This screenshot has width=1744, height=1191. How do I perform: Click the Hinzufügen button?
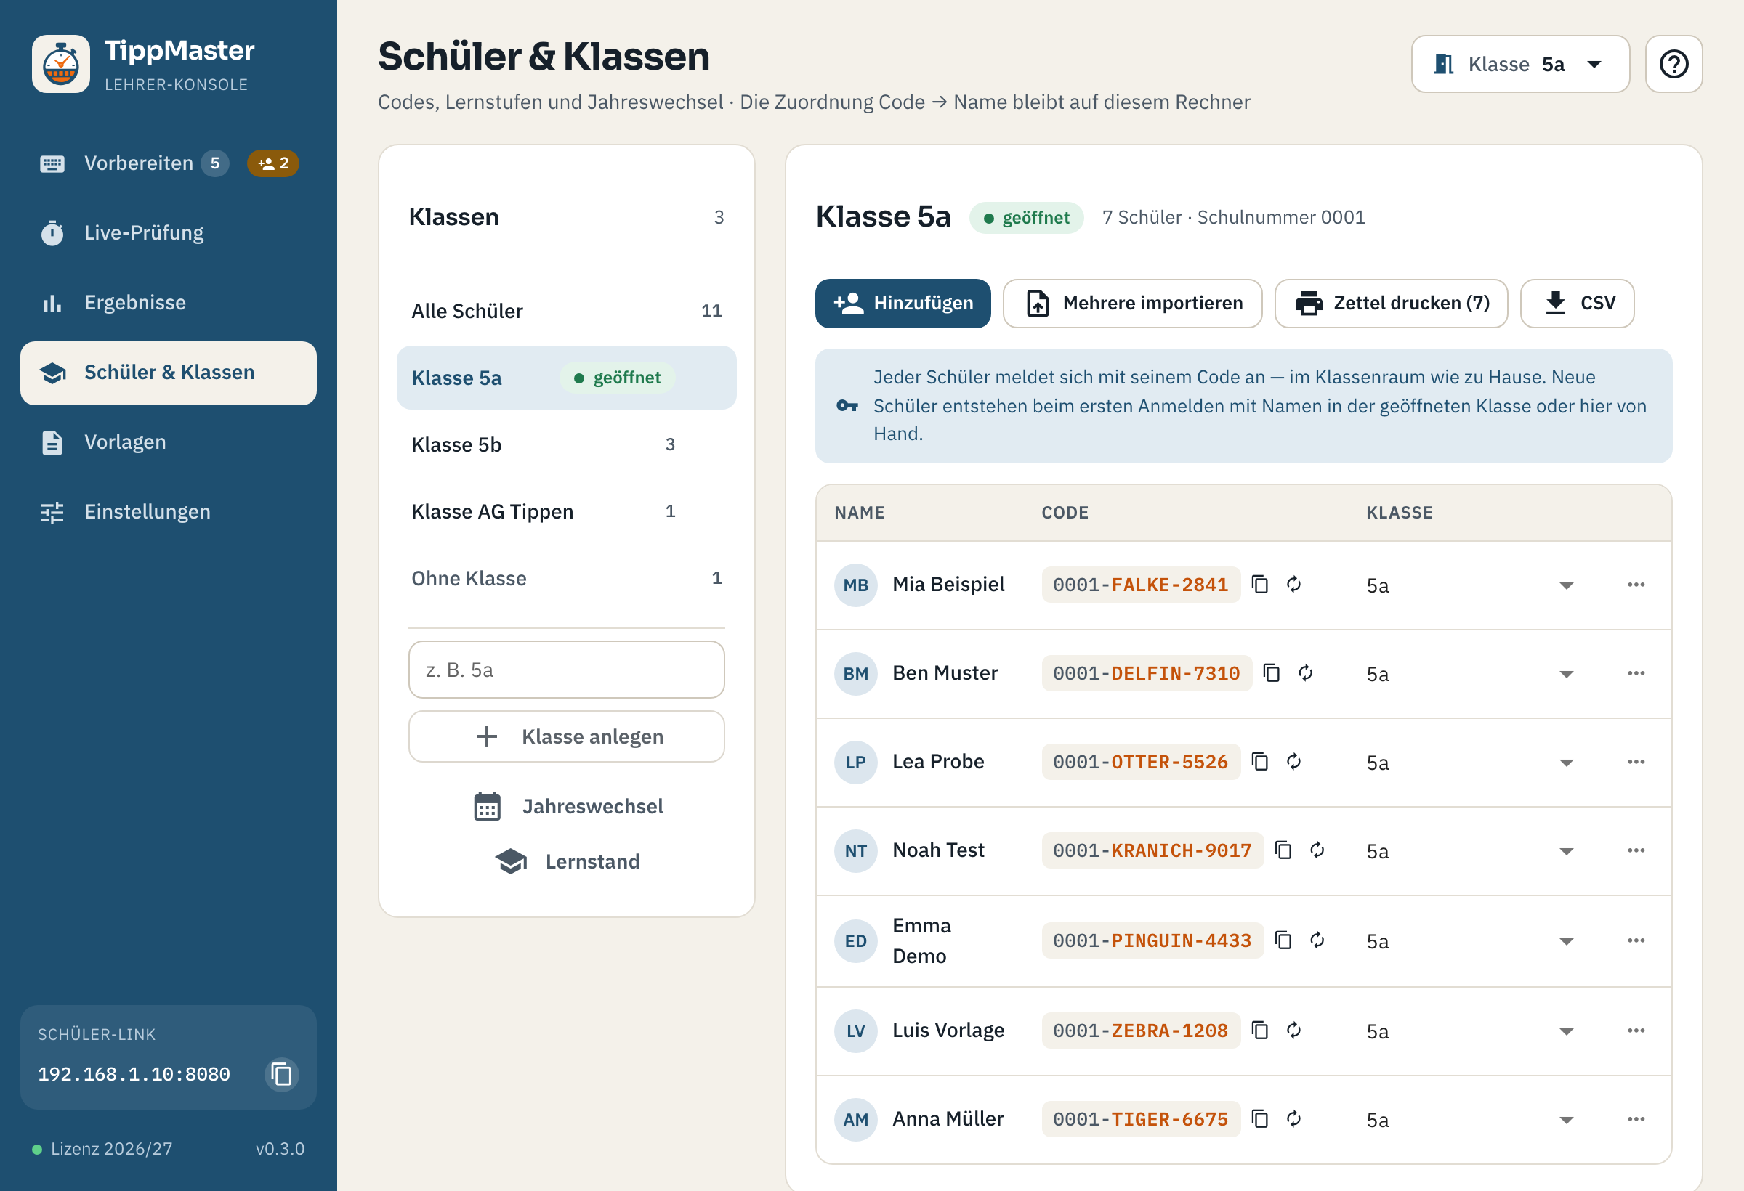(903, 303)
